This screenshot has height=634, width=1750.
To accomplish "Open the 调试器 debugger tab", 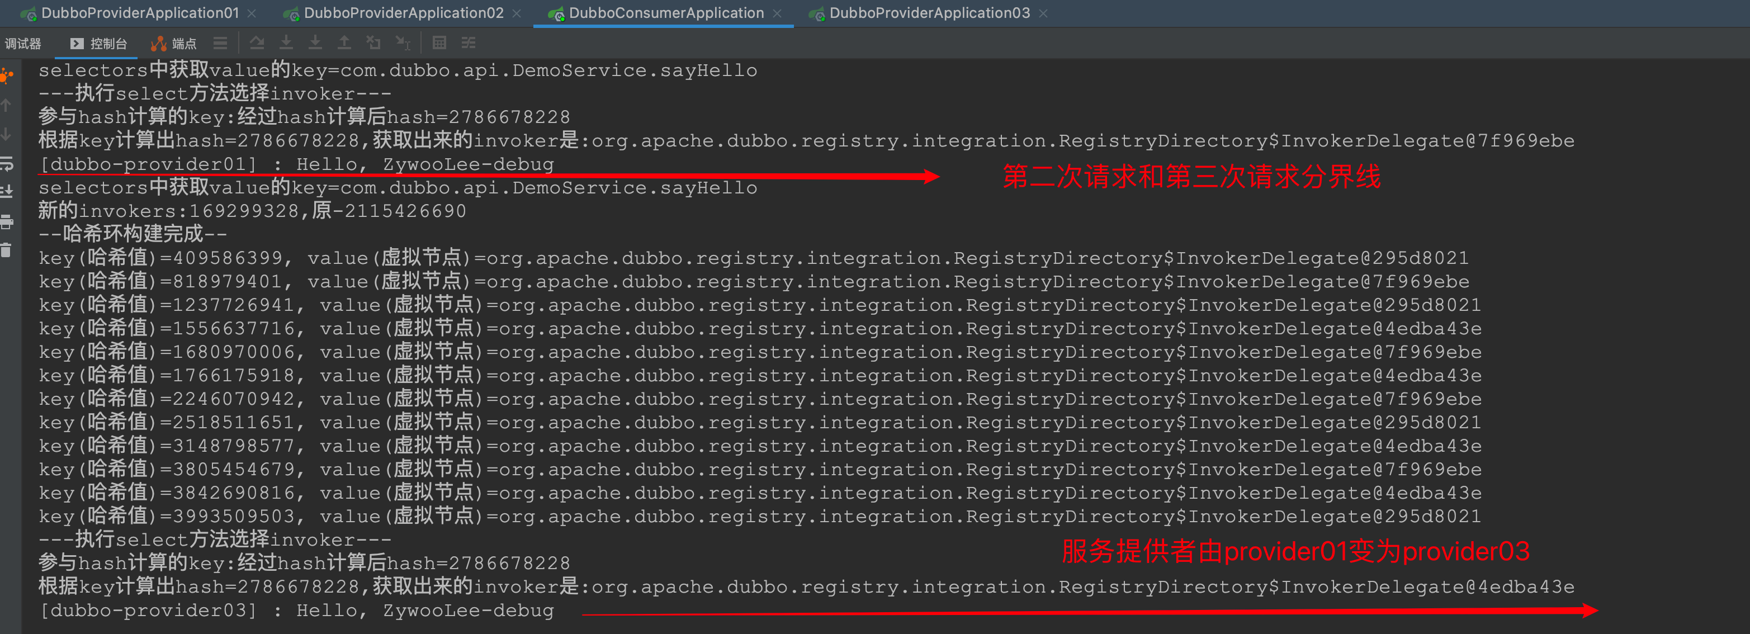I will click(23, 44).
